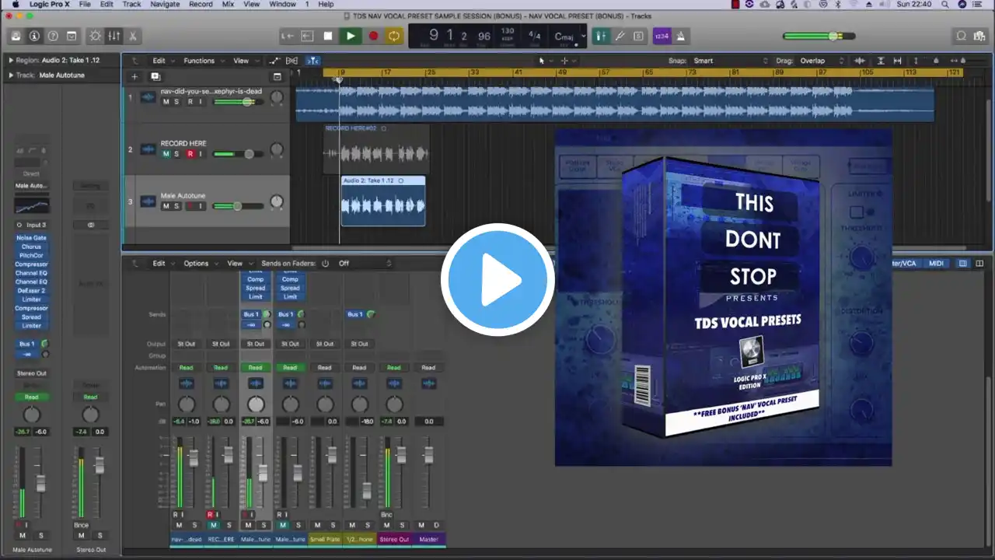Image resolution: width=995 pixels, height=560 pixels.
Task: Expand the Region inspector disclosure triangle
Action: (11, 60)
